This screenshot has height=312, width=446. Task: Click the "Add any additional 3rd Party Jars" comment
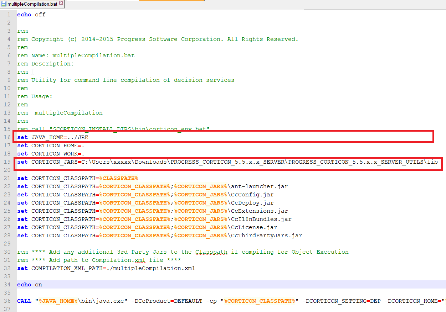(183, 252)
